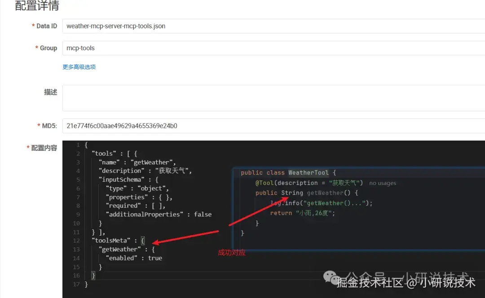
Task: Click the Group field containing mcp-tools
Action: pyautogui.click(x=274, y=48)
